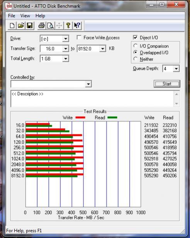Open the minimum Transfer Size dropdown showing 16.0
The height and width of the screenshot is (238, 190).
[x=66, y=49]
